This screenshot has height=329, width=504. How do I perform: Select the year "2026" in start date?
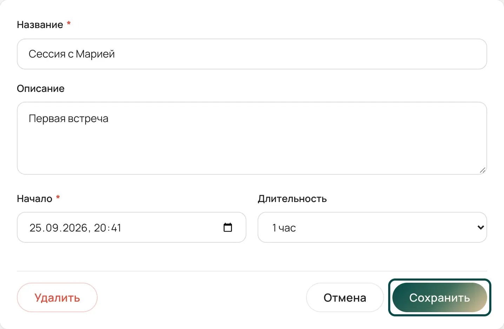[75, 228]
